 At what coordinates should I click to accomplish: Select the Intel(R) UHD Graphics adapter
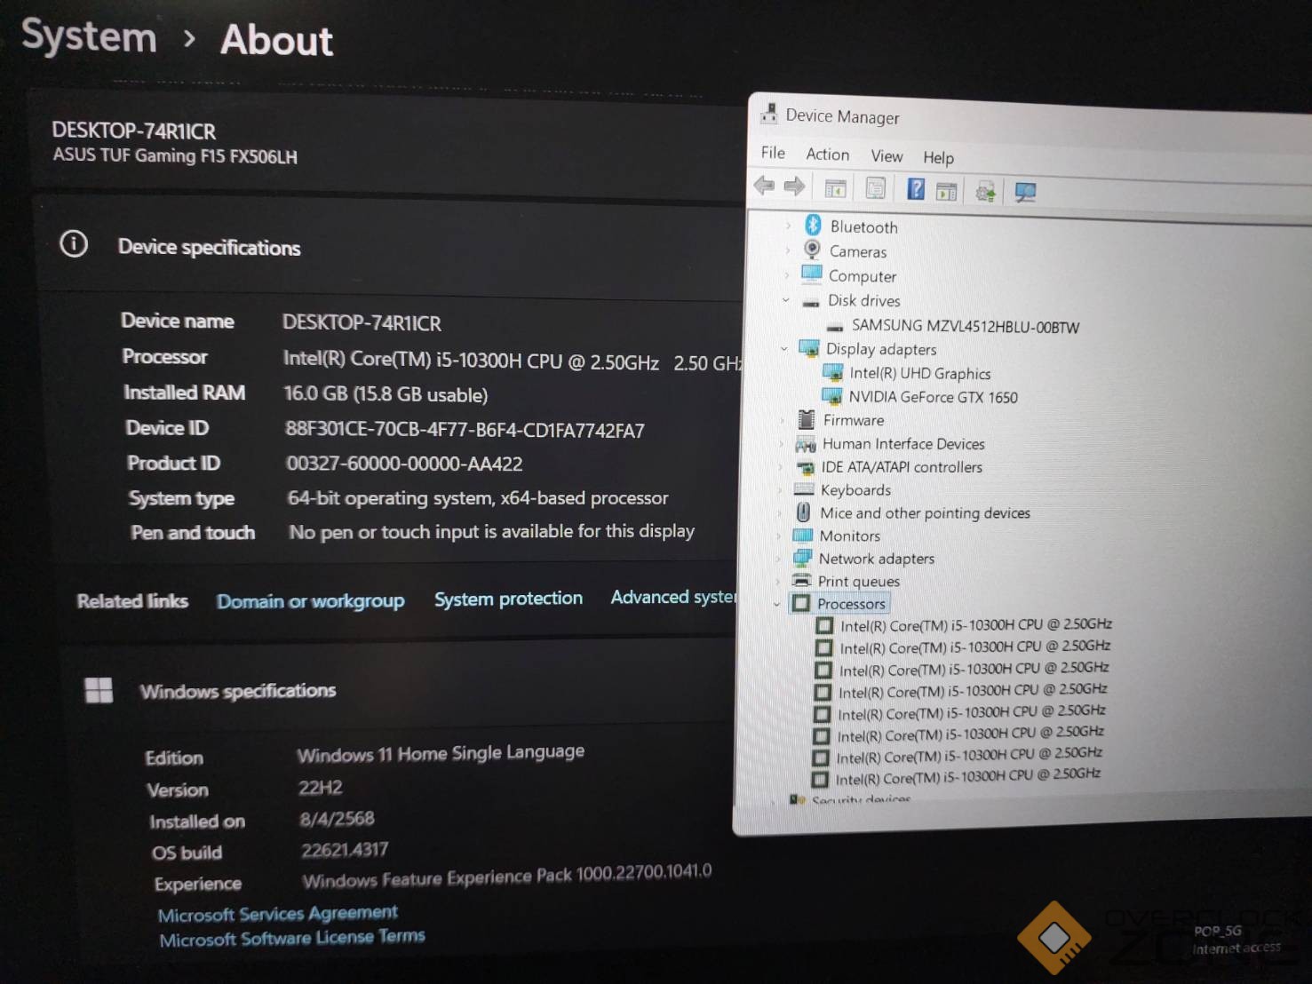point(920,373)
